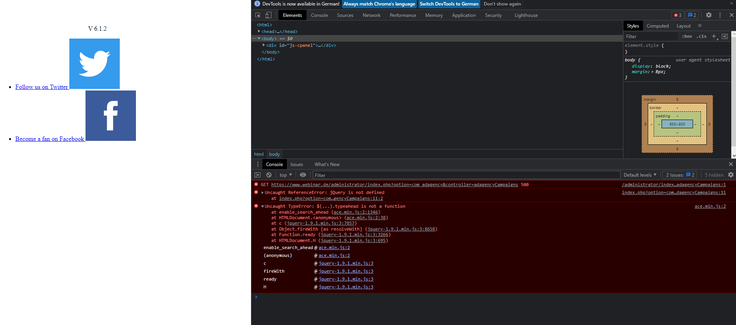The image size is (736, 325).
Task: Expand the jQuery is not defined error
Action: [262, 192]
